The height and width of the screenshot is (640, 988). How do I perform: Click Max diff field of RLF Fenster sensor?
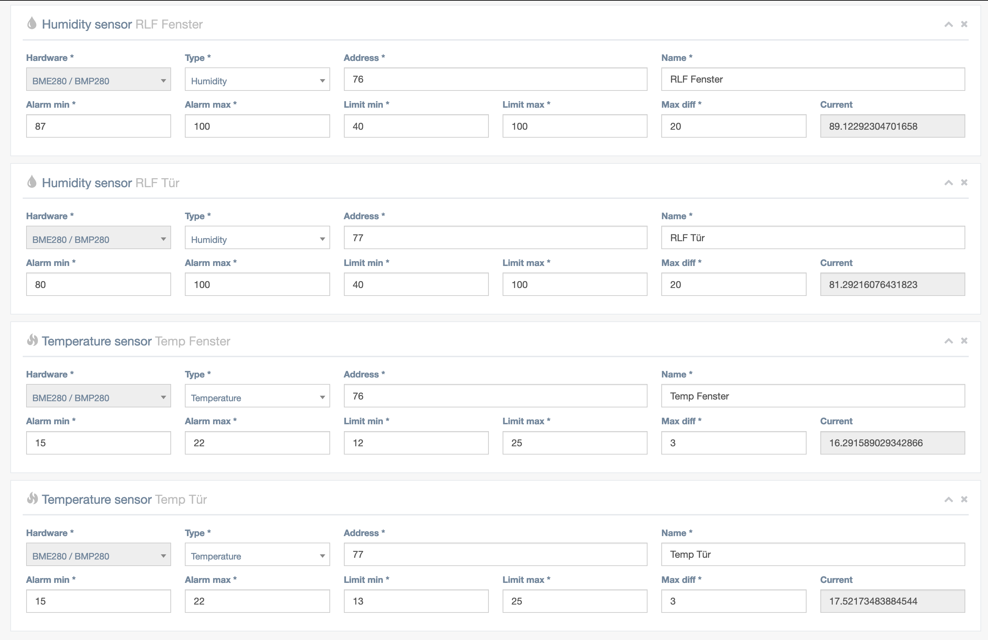[733, 126]
